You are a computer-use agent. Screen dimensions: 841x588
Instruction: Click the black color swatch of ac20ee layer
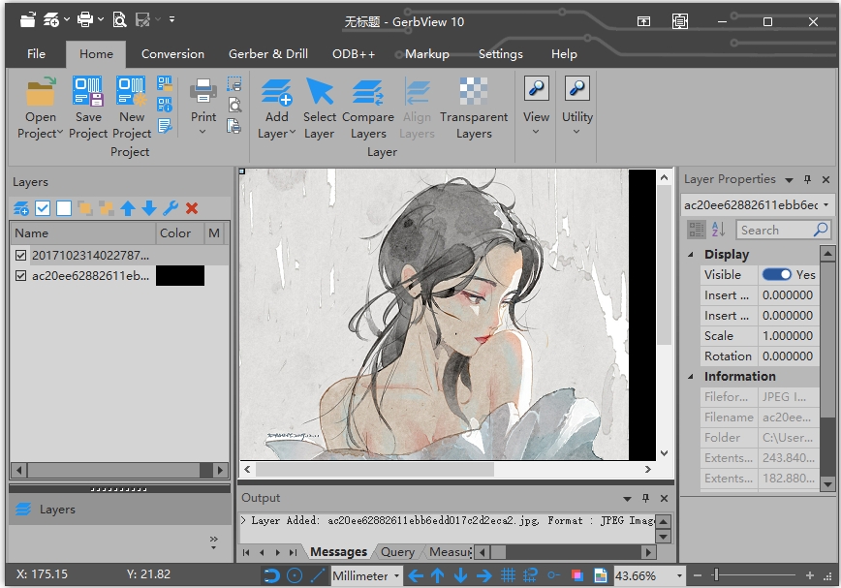179,276
